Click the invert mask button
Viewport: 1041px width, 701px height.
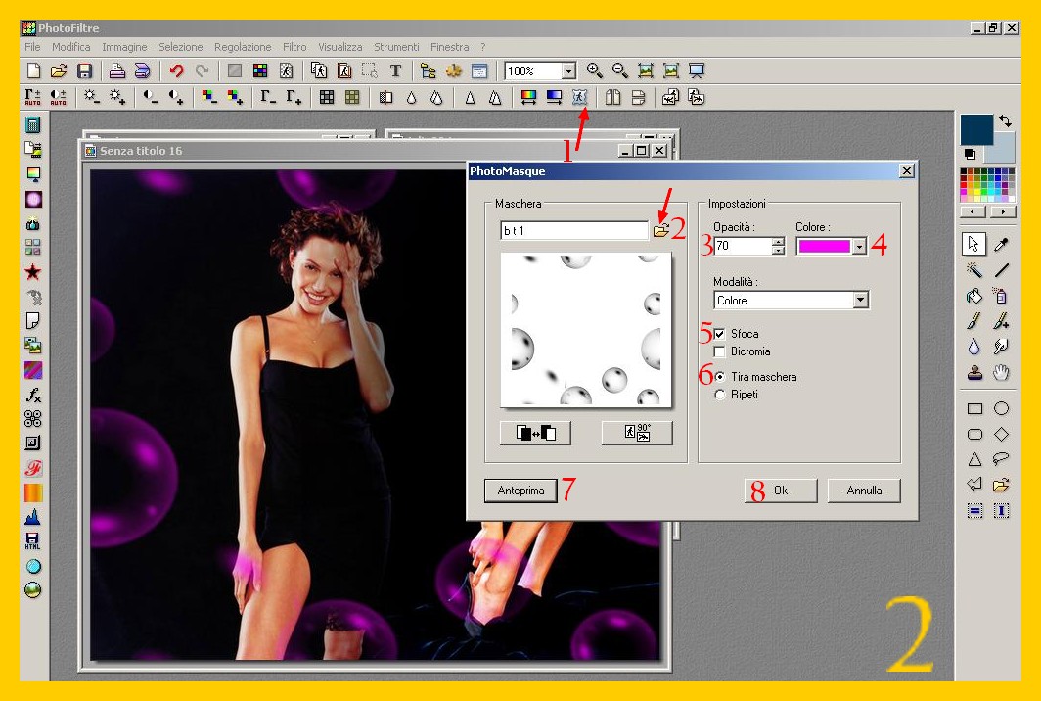click(x=534, y=433)
